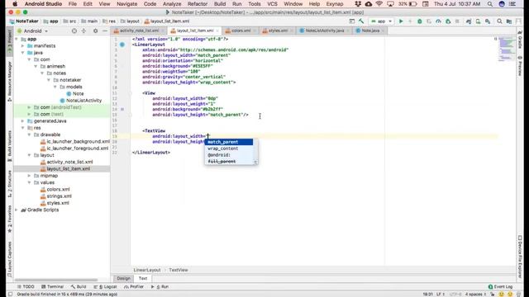
Task: Open the Profiler tool window
Action: coord(134,286)
